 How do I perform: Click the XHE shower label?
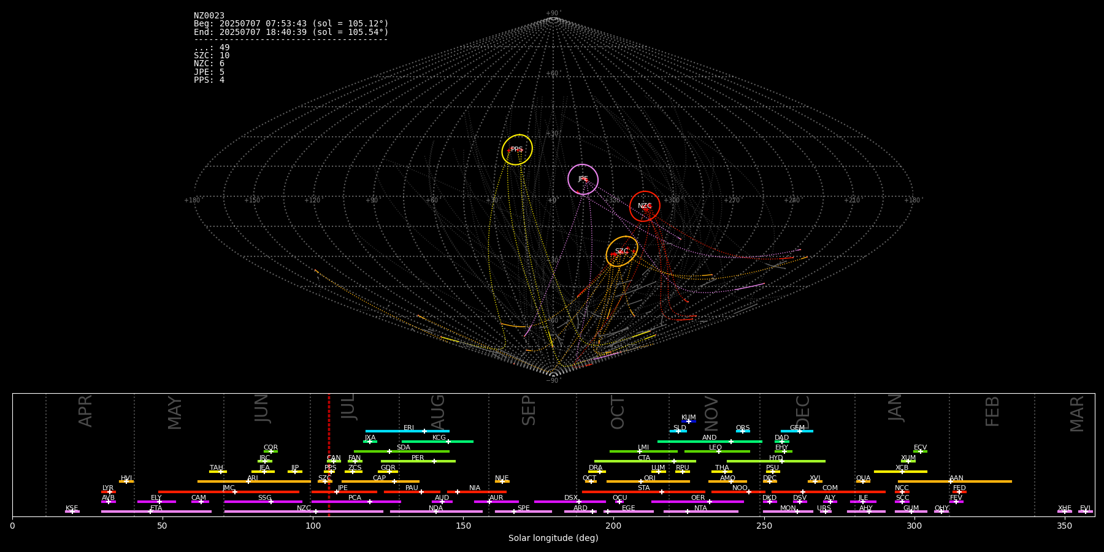point(1064,508)
